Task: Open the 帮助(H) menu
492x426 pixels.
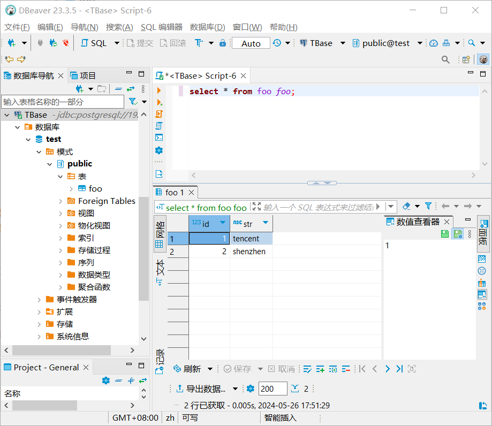Action: (x=283, y=27)
